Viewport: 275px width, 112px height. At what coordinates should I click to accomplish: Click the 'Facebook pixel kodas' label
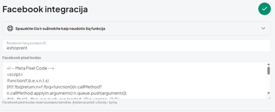click(x=22, y=58)
